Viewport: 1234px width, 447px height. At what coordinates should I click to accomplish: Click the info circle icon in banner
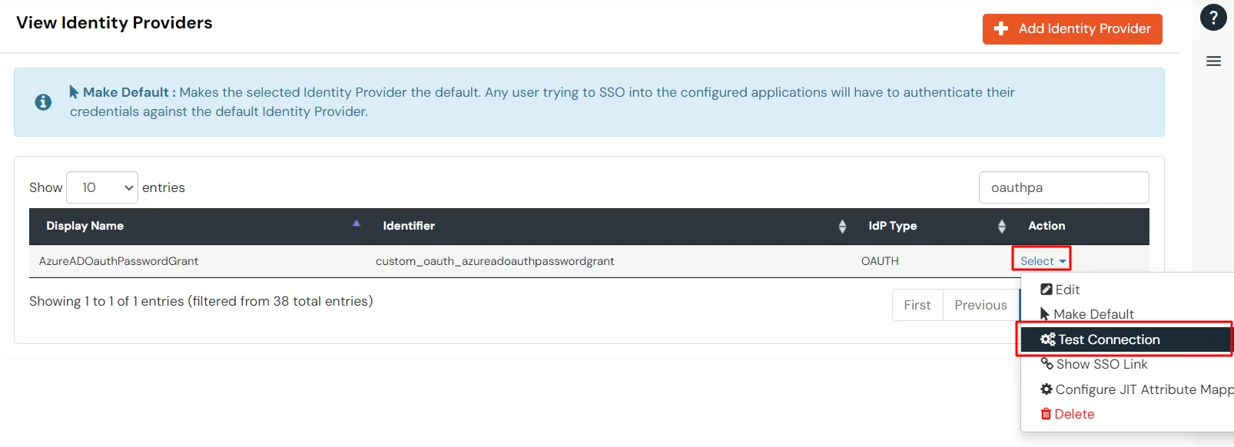point(43,102)
